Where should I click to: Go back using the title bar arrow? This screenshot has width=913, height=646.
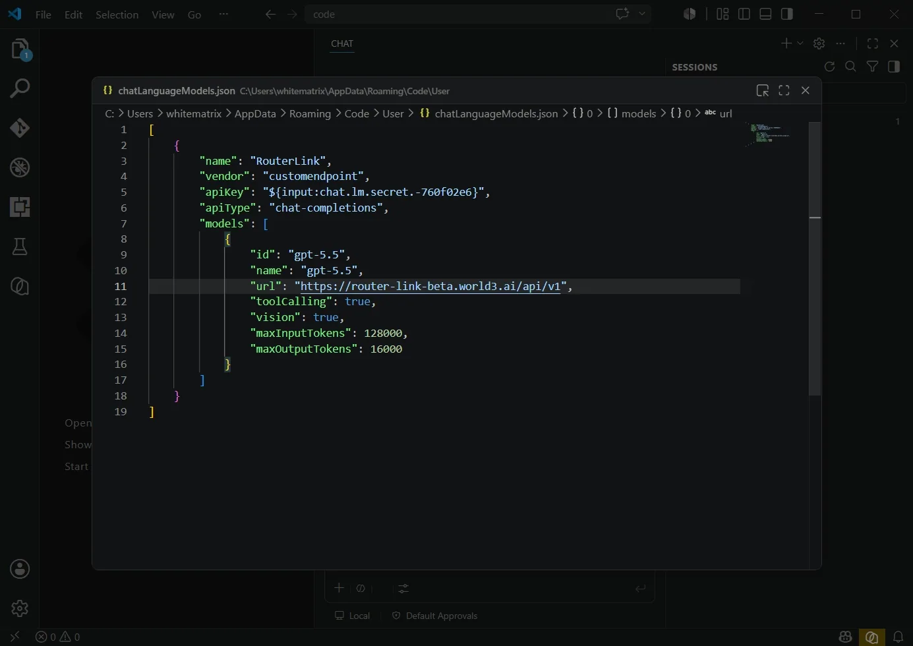[270, 14]
